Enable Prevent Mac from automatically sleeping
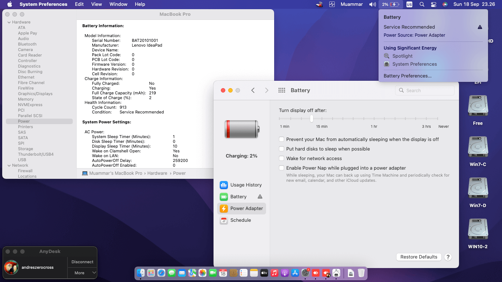502x282 pixels. click(282, 140)
